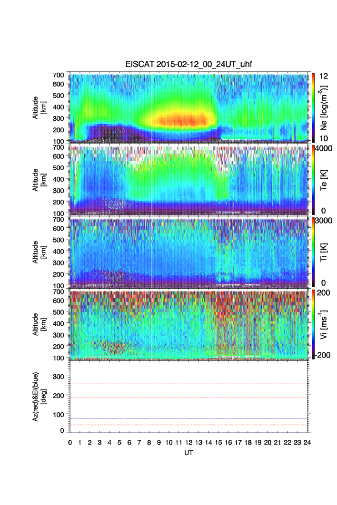Viewport: 337px width, 505px height.
Task: Click the 0 value on Te colorbar
Action: pyautogui.click(x=324, y=211)
